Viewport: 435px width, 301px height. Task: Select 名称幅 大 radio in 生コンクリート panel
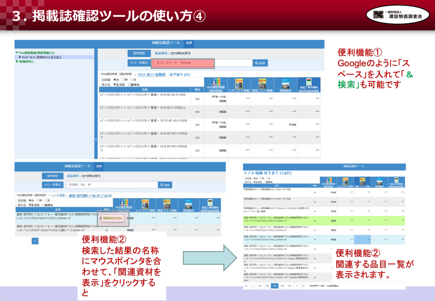tap(132, 80)
